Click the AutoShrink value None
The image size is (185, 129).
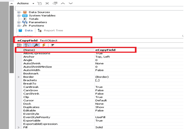click(x=100, y=63)
